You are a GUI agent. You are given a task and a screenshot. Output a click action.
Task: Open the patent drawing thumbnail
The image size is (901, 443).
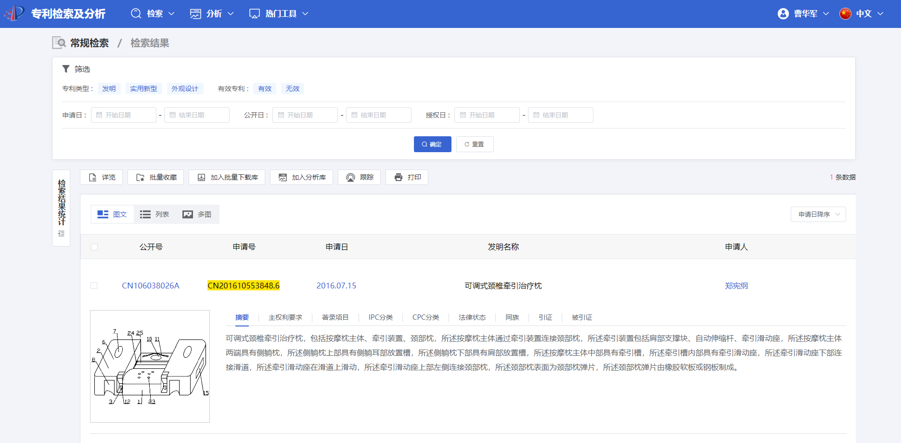tap(150, 366)
